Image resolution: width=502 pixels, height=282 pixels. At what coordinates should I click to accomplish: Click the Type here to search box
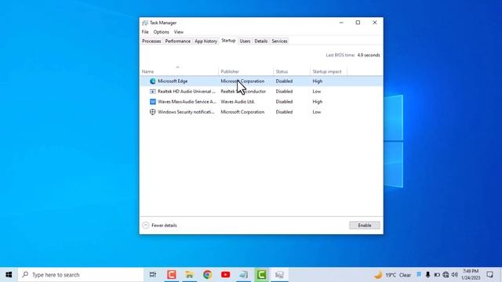click(81, 275)
